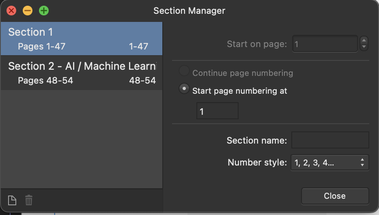Click the Pages 1-47 subtitle text
The width and height of the screenshot is (379, 215).
click(x=41, y=46)
